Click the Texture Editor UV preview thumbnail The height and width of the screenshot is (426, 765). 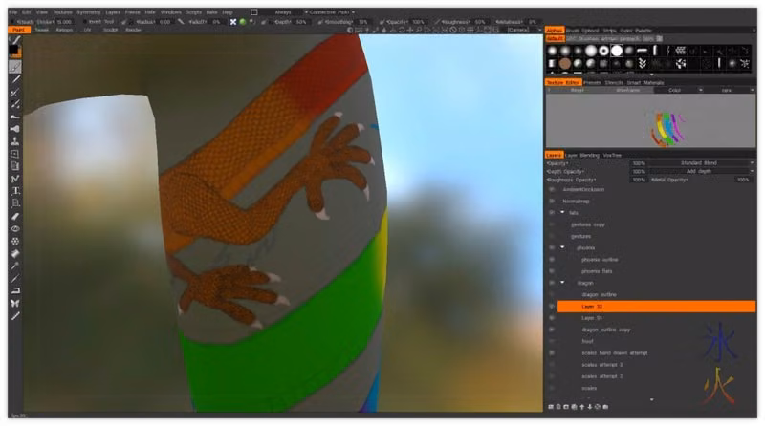coord(650,121)
